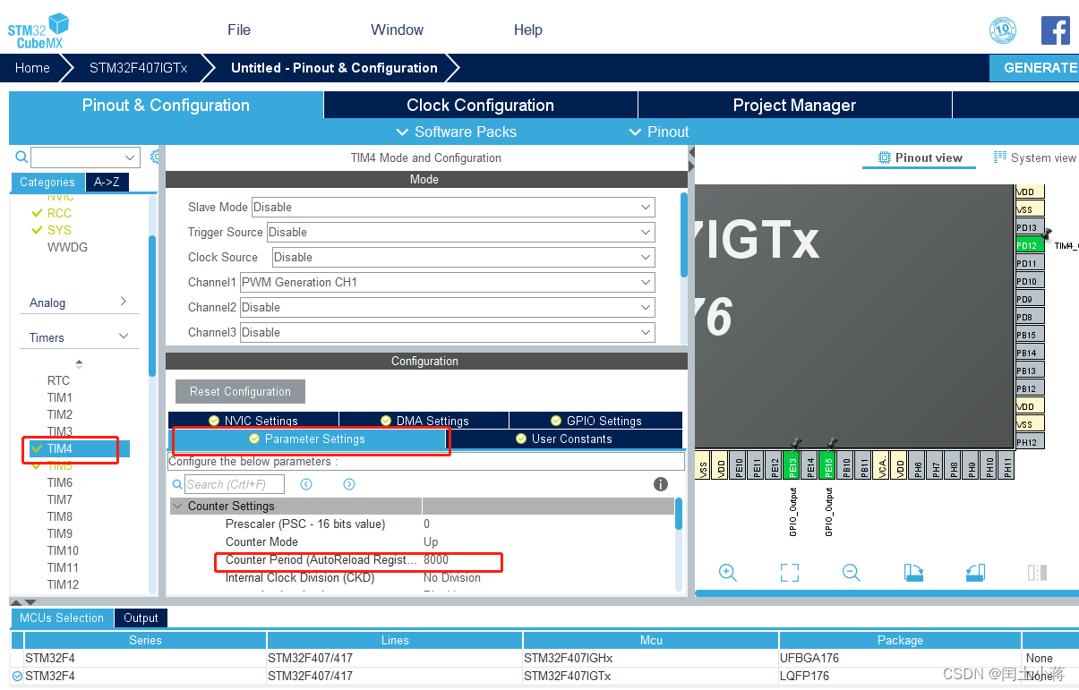Fit chip to view with best-fit icon
The image size is (1079, 690).
pos(789,573)
